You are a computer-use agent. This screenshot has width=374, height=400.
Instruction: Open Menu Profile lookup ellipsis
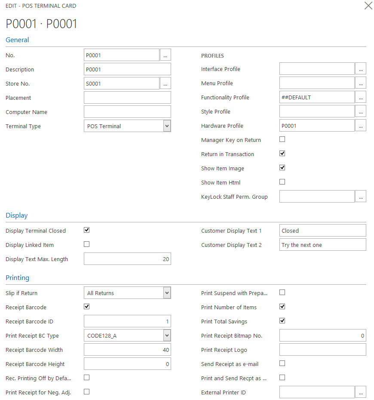361,83
